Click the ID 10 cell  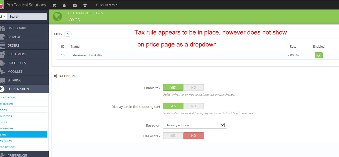(x=63, y=55)
